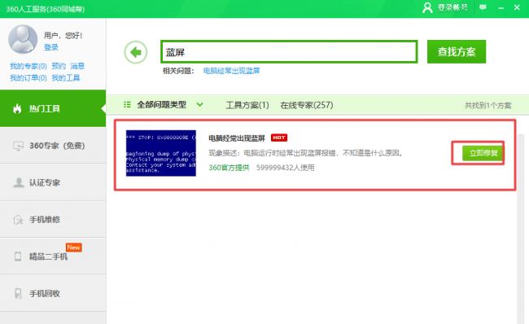Click the 相关问题 label

178,71
